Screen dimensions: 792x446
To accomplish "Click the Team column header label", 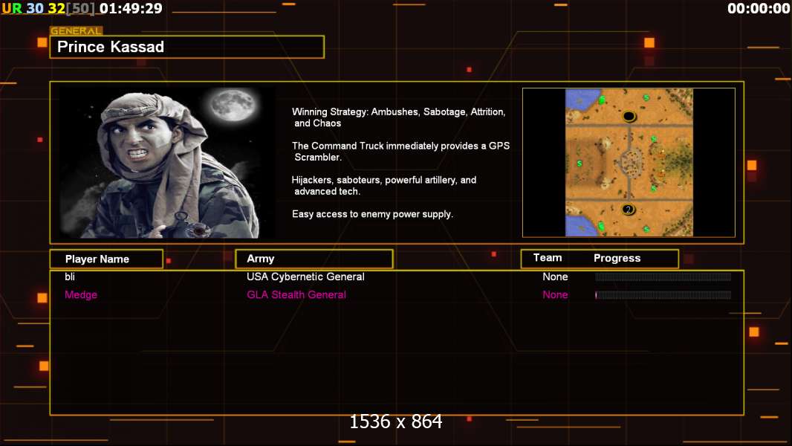I will [x=548, y=258].
